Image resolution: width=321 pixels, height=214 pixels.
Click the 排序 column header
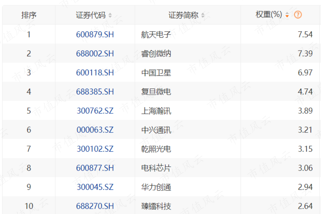[x=29, y=15]
